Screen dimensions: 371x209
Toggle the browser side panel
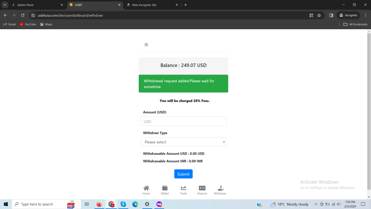click(x=331, y=15)
